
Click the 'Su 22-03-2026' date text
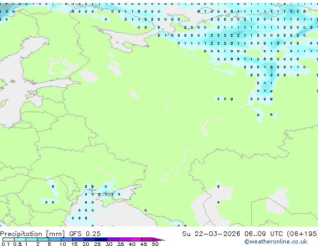pyautogui.click(x=211, y=234)
